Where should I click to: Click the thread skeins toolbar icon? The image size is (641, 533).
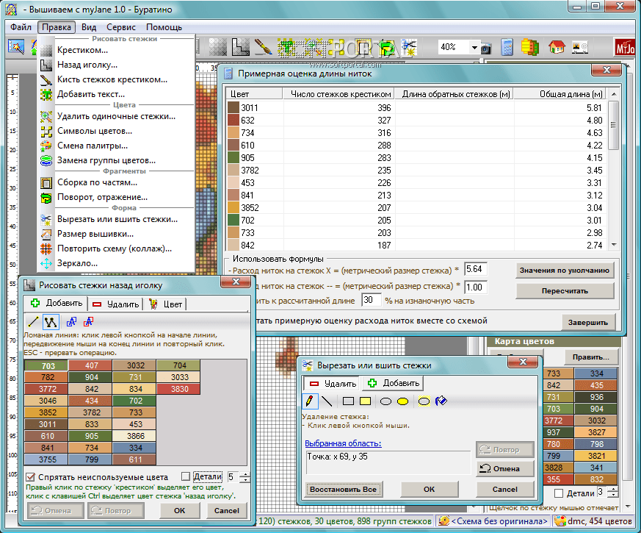[530, 48]
